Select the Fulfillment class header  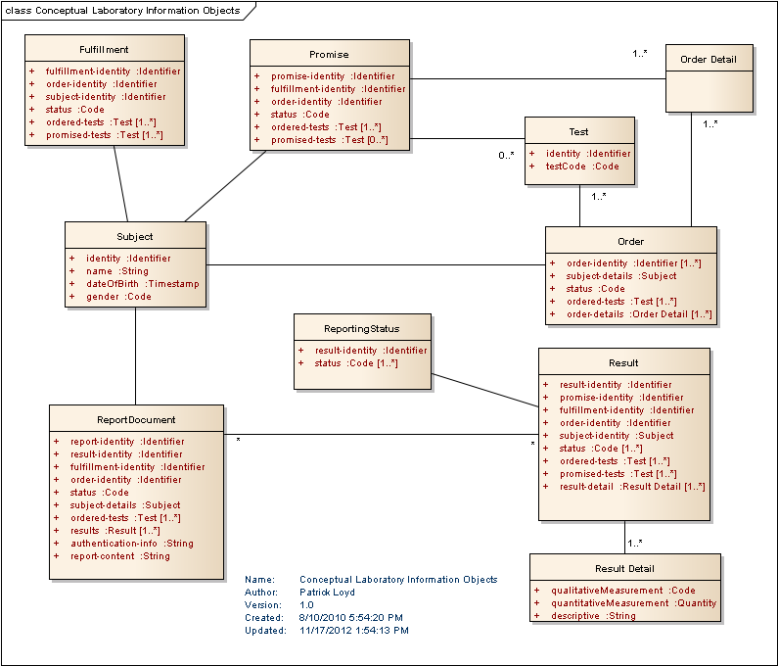104,49
